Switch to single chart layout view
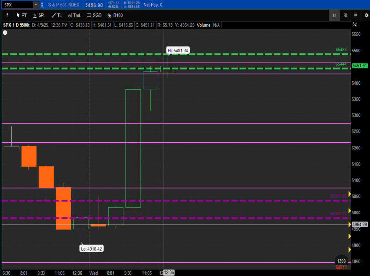The image size is (370, 276). click(x=334, y=15)
